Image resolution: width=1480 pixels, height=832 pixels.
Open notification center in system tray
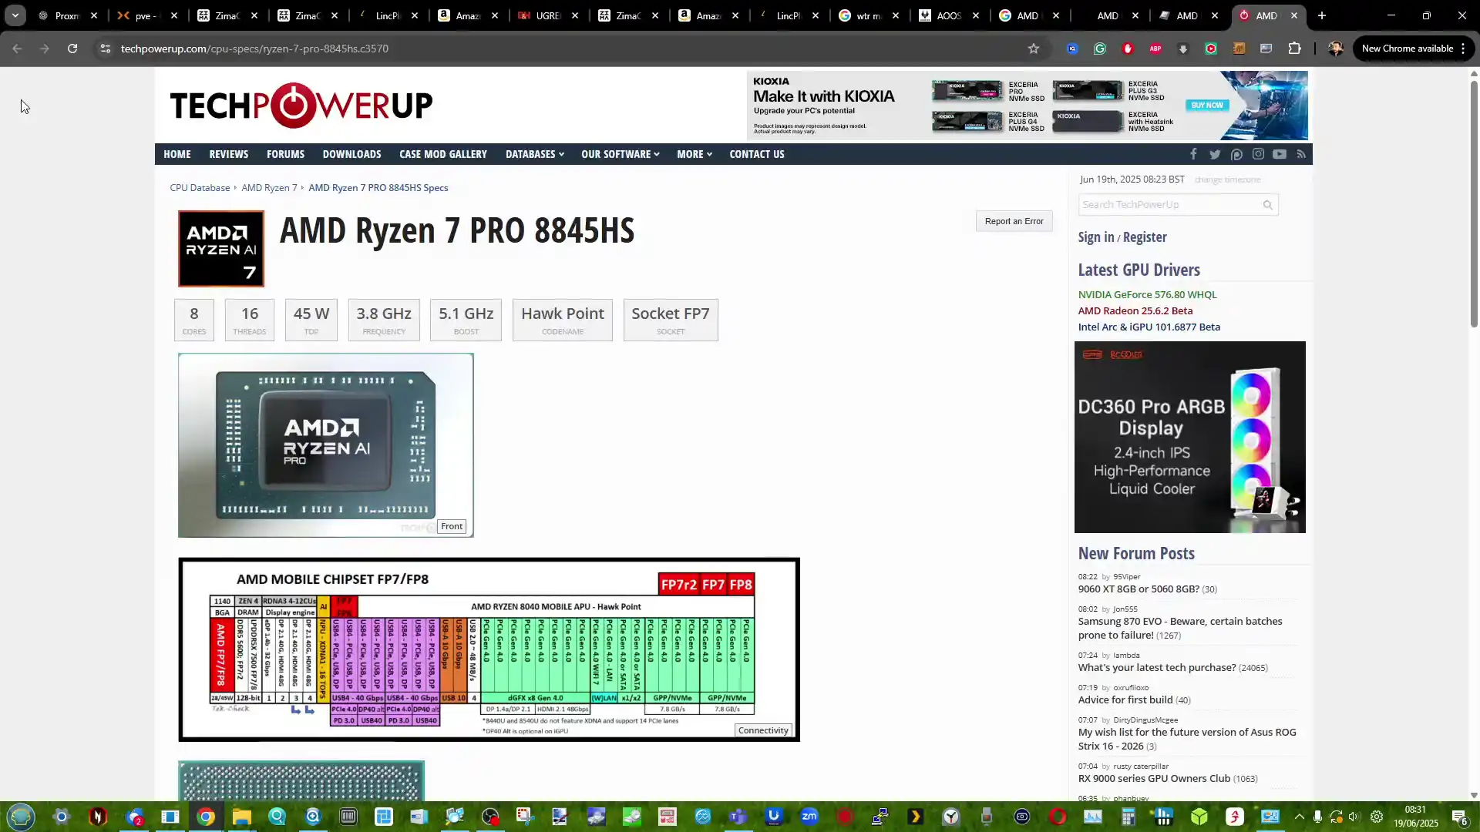tap(1459, 817)
